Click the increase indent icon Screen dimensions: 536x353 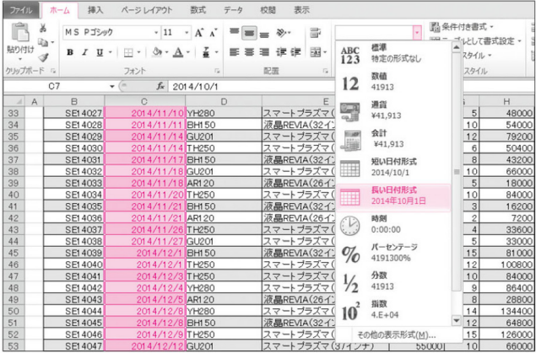click(295, 52)
